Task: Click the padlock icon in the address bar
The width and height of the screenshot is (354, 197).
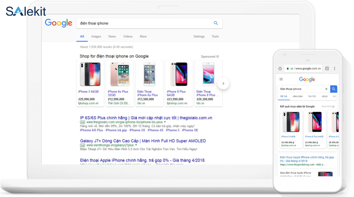Action: (x=288, y=68)
